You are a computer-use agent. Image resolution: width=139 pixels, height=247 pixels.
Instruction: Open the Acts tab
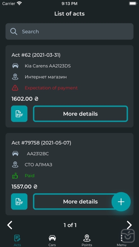coord(17,241)
